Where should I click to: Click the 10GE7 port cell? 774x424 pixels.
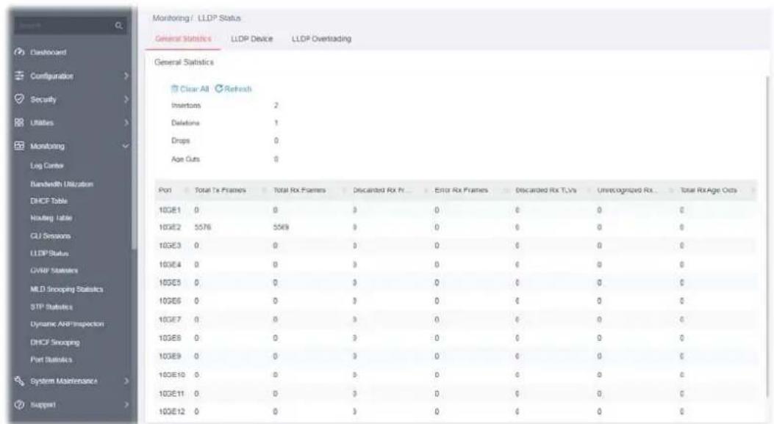(x=170, y=320)
